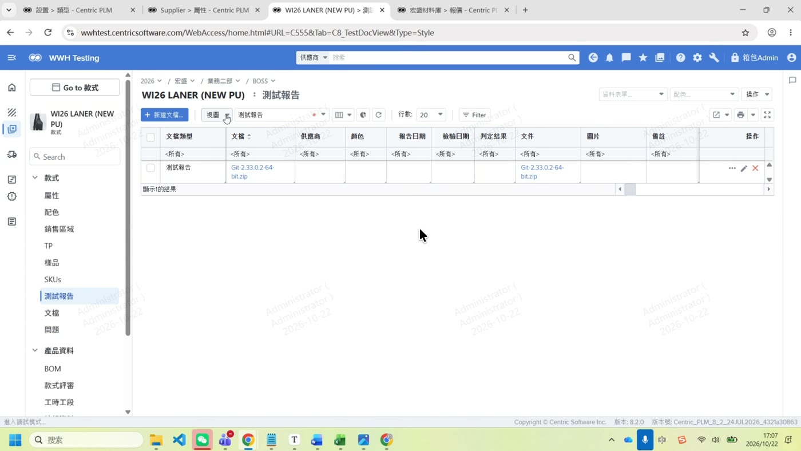Open more actions ellipsis for 測試報告 row
Image resolution: width=801 pixels, height=451 pixels.
(x=732, y=168)
